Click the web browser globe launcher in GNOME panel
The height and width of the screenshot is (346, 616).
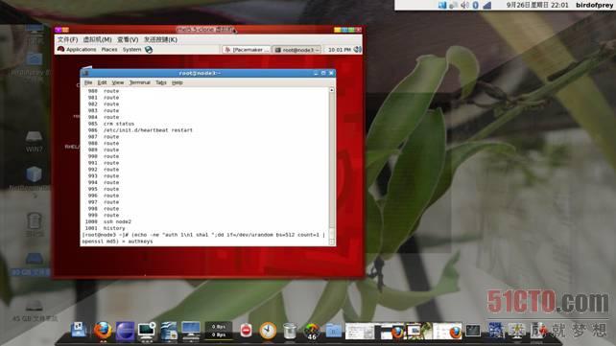149,50
